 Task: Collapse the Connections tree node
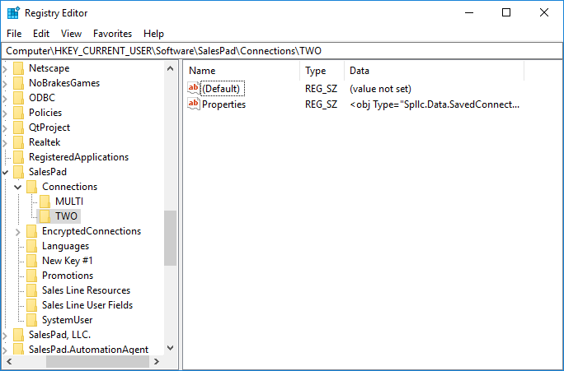coord(18,187)
